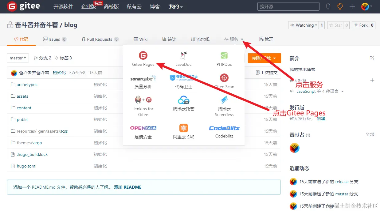Open notifications bell icon

tap(328, 6)
